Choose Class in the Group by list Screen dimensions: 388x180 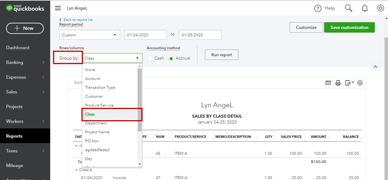click(x=110, y=114)
